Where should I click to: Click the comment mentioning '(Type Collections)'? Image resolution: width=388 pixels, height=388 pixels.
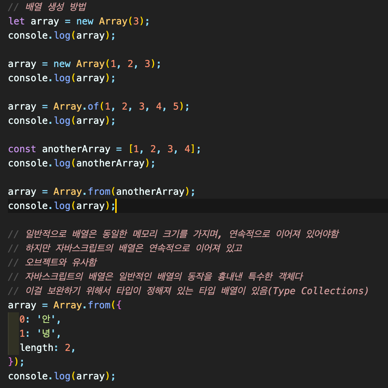coord(188,291)
